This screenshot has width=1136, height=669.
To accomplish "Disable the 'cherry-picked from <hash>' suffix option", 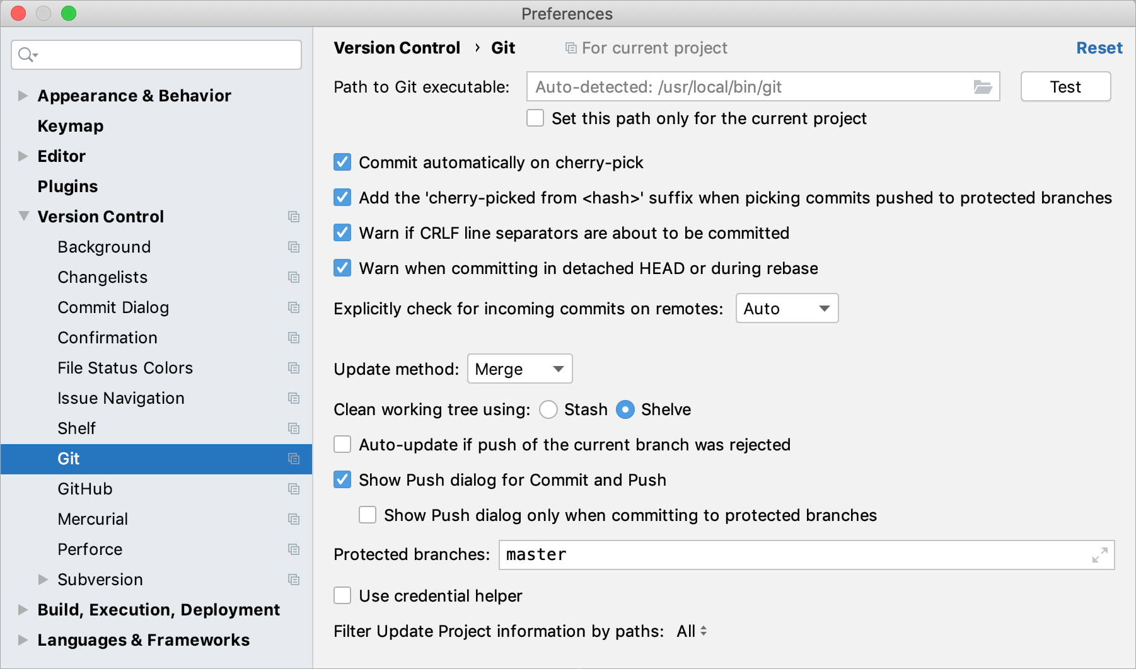I will (x=342, y=198).
